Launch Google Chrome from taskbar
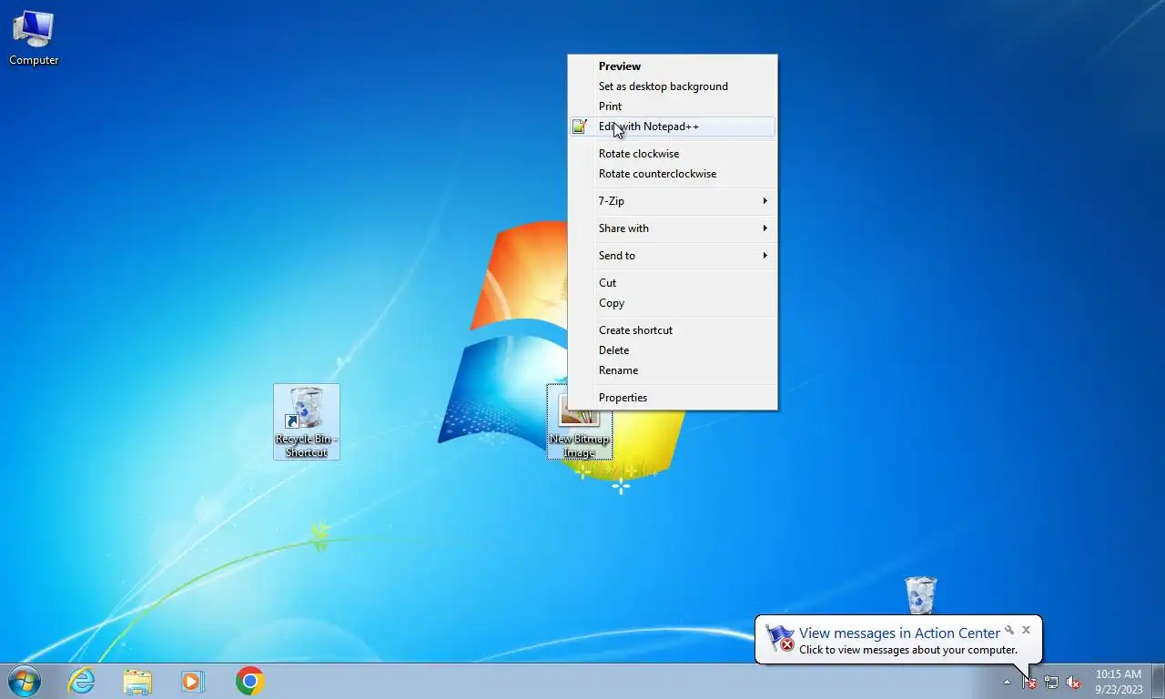The image size is (1165, 699). [249, 681]
